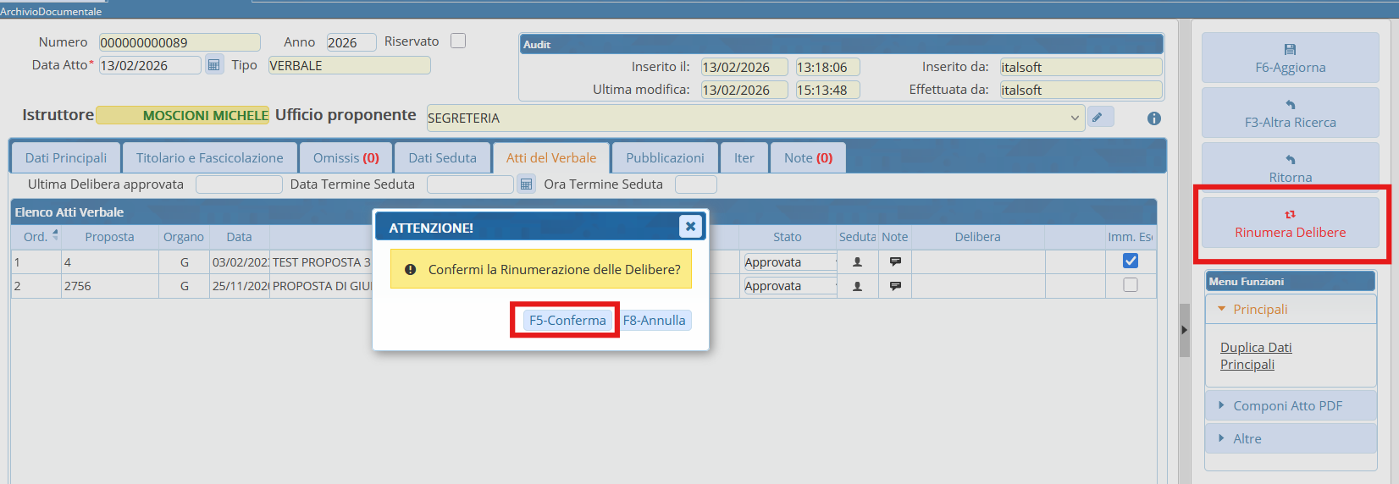Switch to the Dati Seduta tab

(442, 158)
